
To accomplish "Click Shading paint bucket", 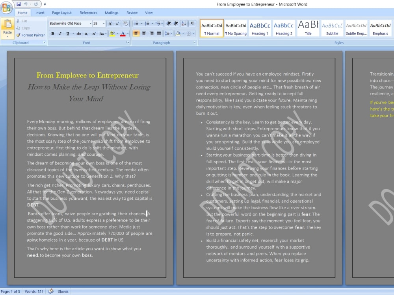I will (178, 33).
